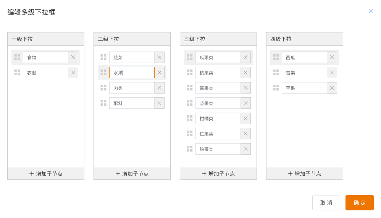Confirm with the orange 确定 button
Image resolution: width=381 pixels, height=218 pixels.
[359, 203]
